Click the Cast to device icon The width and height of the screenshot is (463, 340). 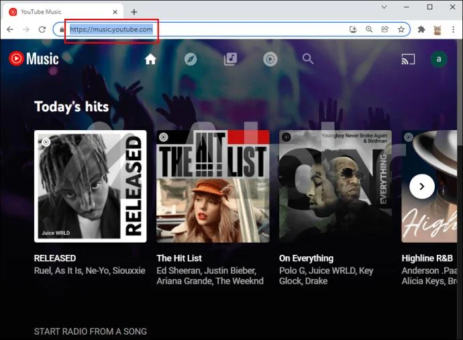click(x=408, y=59)
